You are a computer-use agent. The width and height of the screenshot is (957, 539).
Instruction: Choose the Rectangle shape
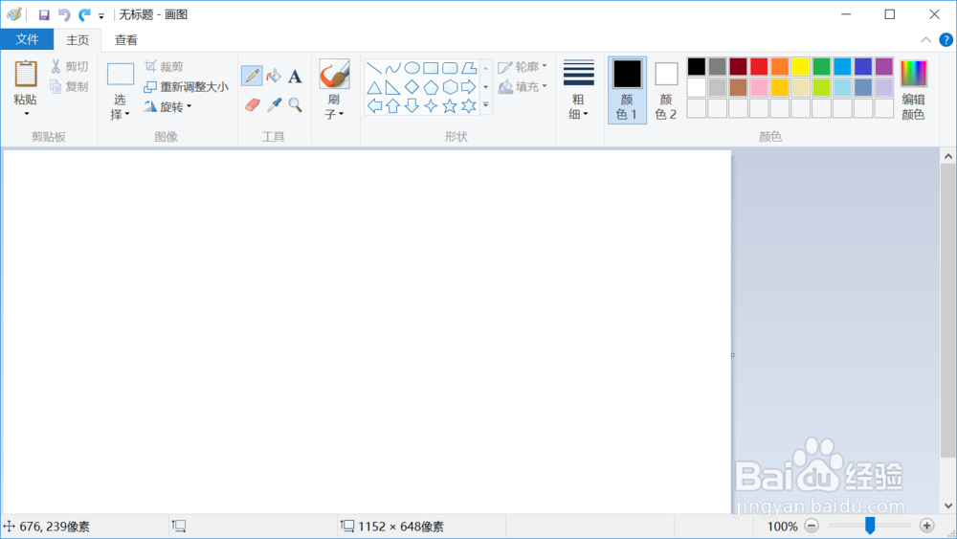point(431,68)
